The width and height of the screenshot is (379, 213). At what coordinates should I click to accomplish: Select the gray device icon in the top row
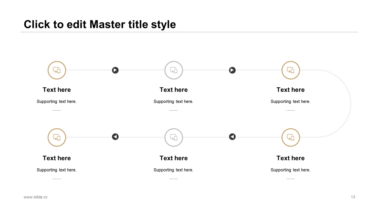pos(174,70)
